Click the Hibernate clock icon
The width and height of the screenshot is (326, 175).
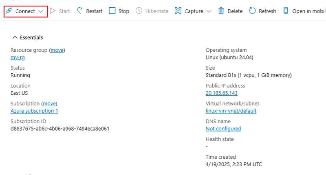(x=139, y=11)
